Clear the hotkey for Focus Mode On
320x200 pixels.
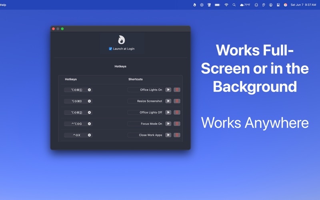[x=89, y=124]
